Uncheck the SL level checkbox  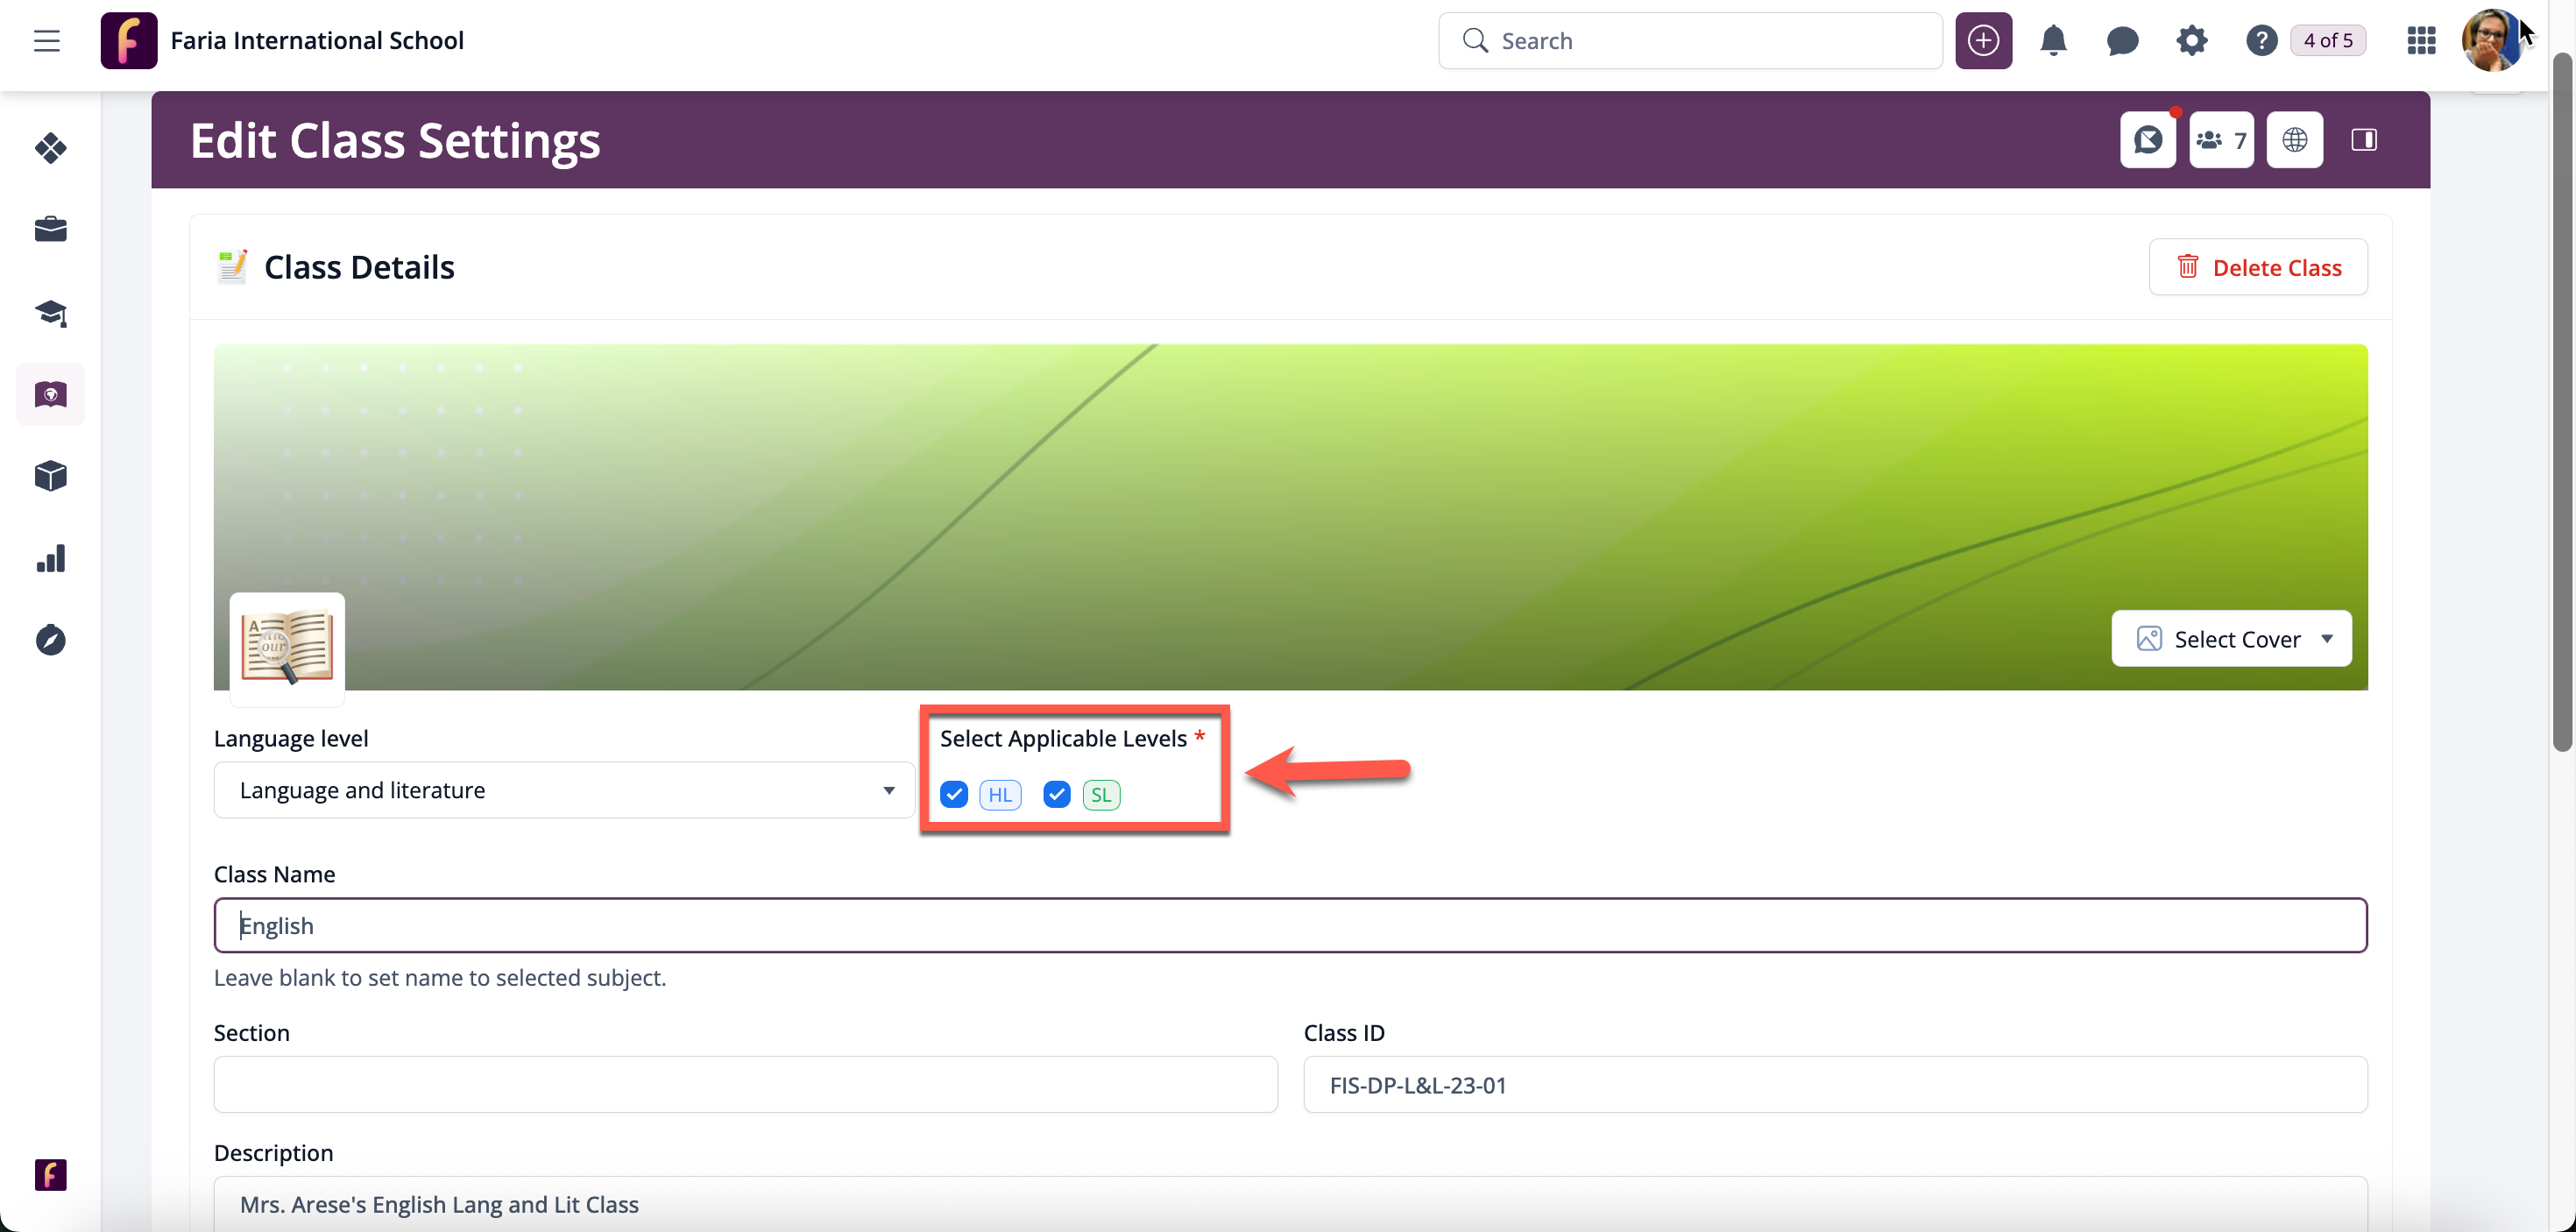click(1057, 795)
